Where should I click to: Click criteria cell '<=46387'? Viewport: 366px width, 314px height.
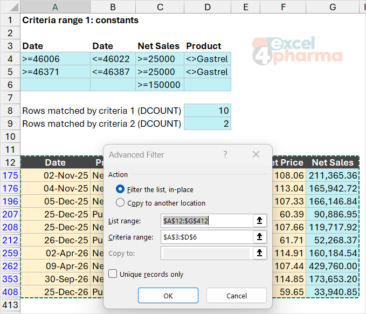coord(113,72)
